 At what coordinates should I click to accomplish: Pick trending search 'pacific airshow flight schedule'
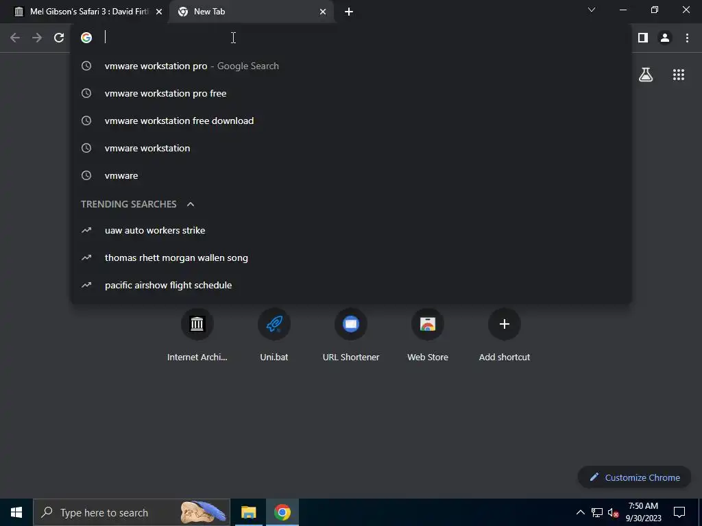(x=351, y=285)
